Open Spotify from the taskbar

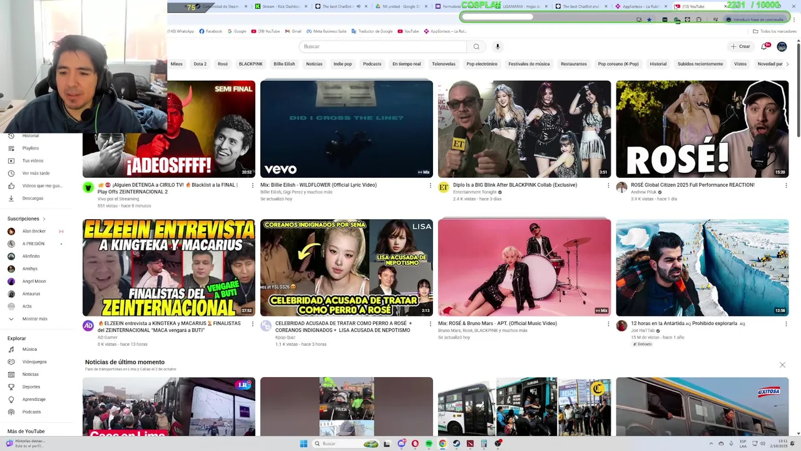point(429,443)
